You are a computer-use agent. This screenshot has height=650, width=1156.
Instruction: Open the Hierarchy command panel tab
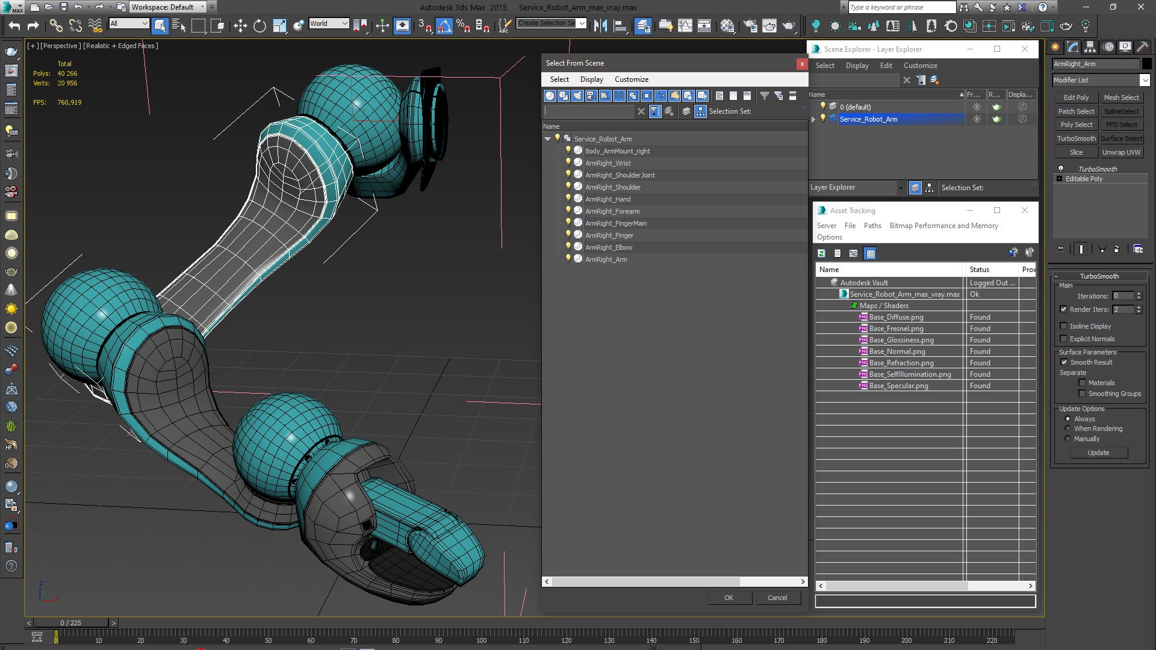(x=1090, y=47)
